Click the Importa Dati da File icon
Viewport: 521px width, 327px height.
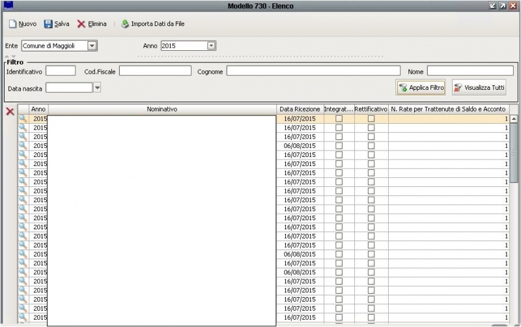(125, 24)
